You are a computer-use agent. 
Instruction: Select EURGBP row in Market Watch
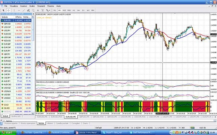point(16,44)
